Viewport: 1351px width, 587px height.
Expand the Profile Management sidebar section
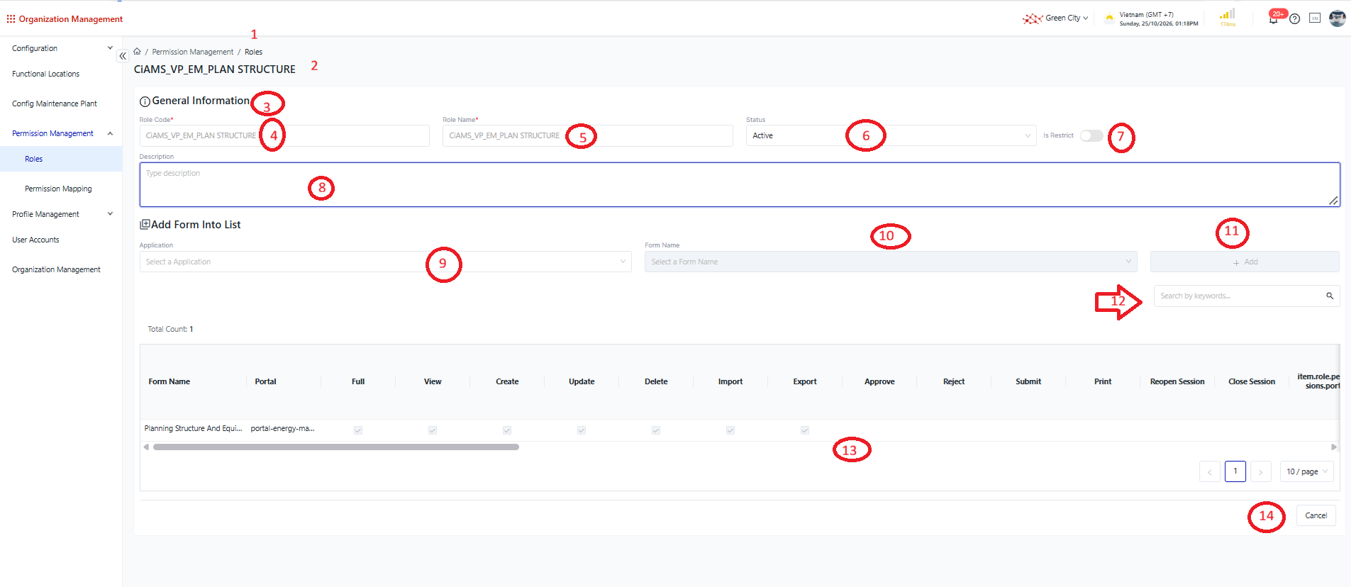pyautogui.click(x=61, y=214)
